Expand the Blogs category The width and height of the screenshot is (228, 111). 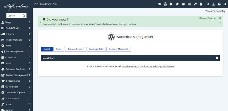pyautogui.click(x=30, y=22)
